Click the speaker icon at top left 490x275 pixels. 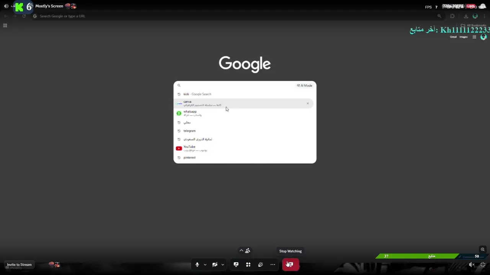6,6
